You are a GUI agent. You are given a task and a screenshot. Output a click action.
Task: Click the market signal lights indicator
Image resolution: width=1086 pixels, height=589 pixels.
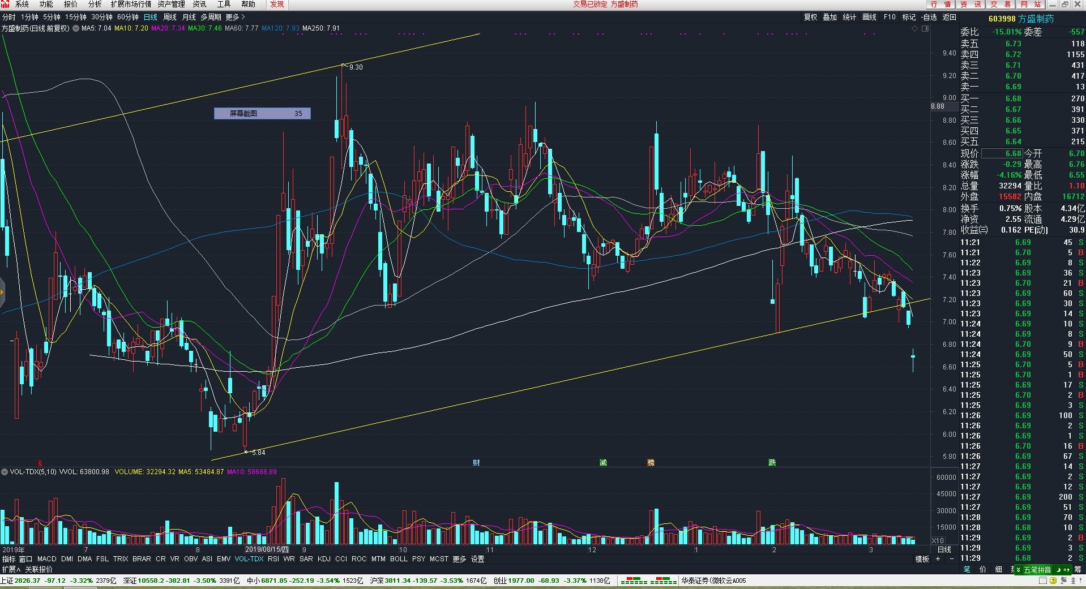648,581
